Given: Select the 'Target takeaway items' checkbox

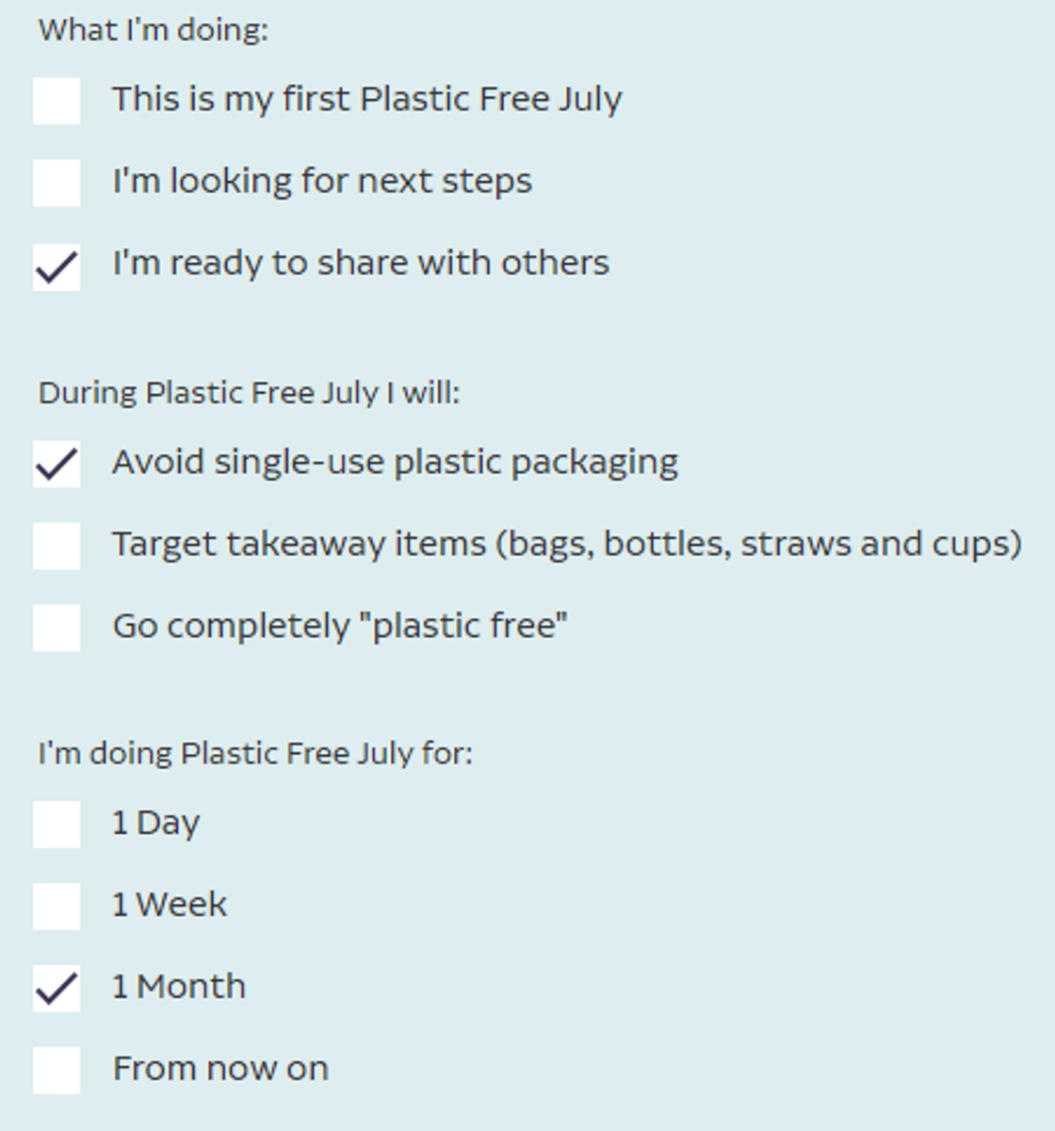Looking at the screenshot, I should [57, 546].
